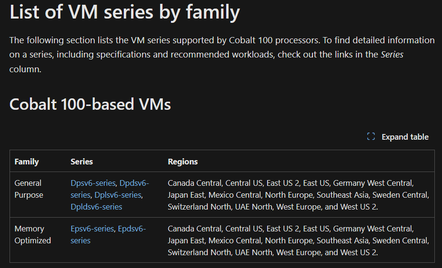Screen dimensions: 442x268
Task: Select the Memory Optimized family cell
Action: pyautogui.click(x=33, y=235)
